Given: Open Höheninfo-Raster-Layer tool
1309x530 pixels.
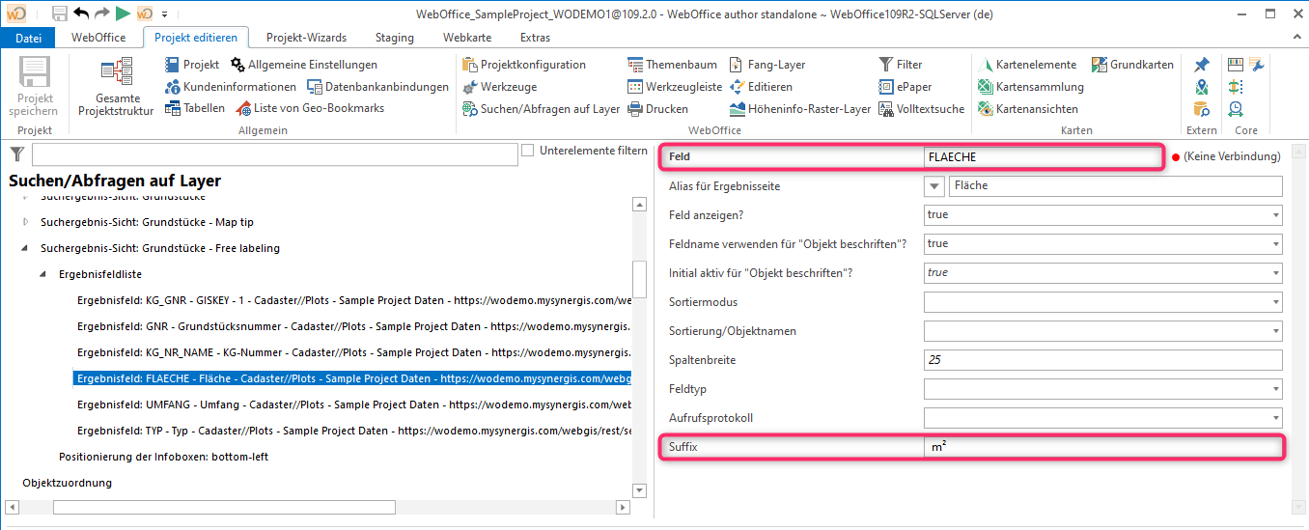Looking at the screenshot, I should point(738,109).
